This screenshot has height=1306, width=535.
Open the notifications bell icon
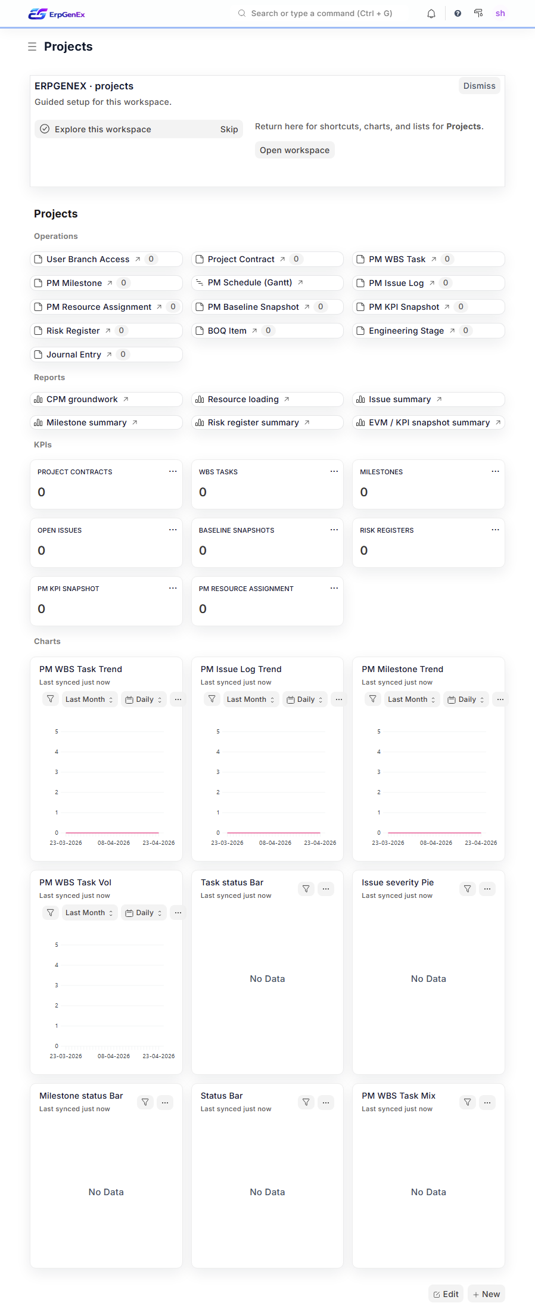(x=431, y=13)
